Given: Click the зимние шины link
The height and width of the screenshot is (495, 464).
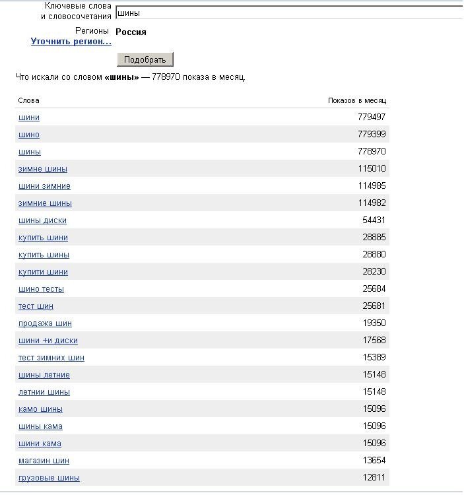Looking at the screenshot, I should tap(45, 203).
